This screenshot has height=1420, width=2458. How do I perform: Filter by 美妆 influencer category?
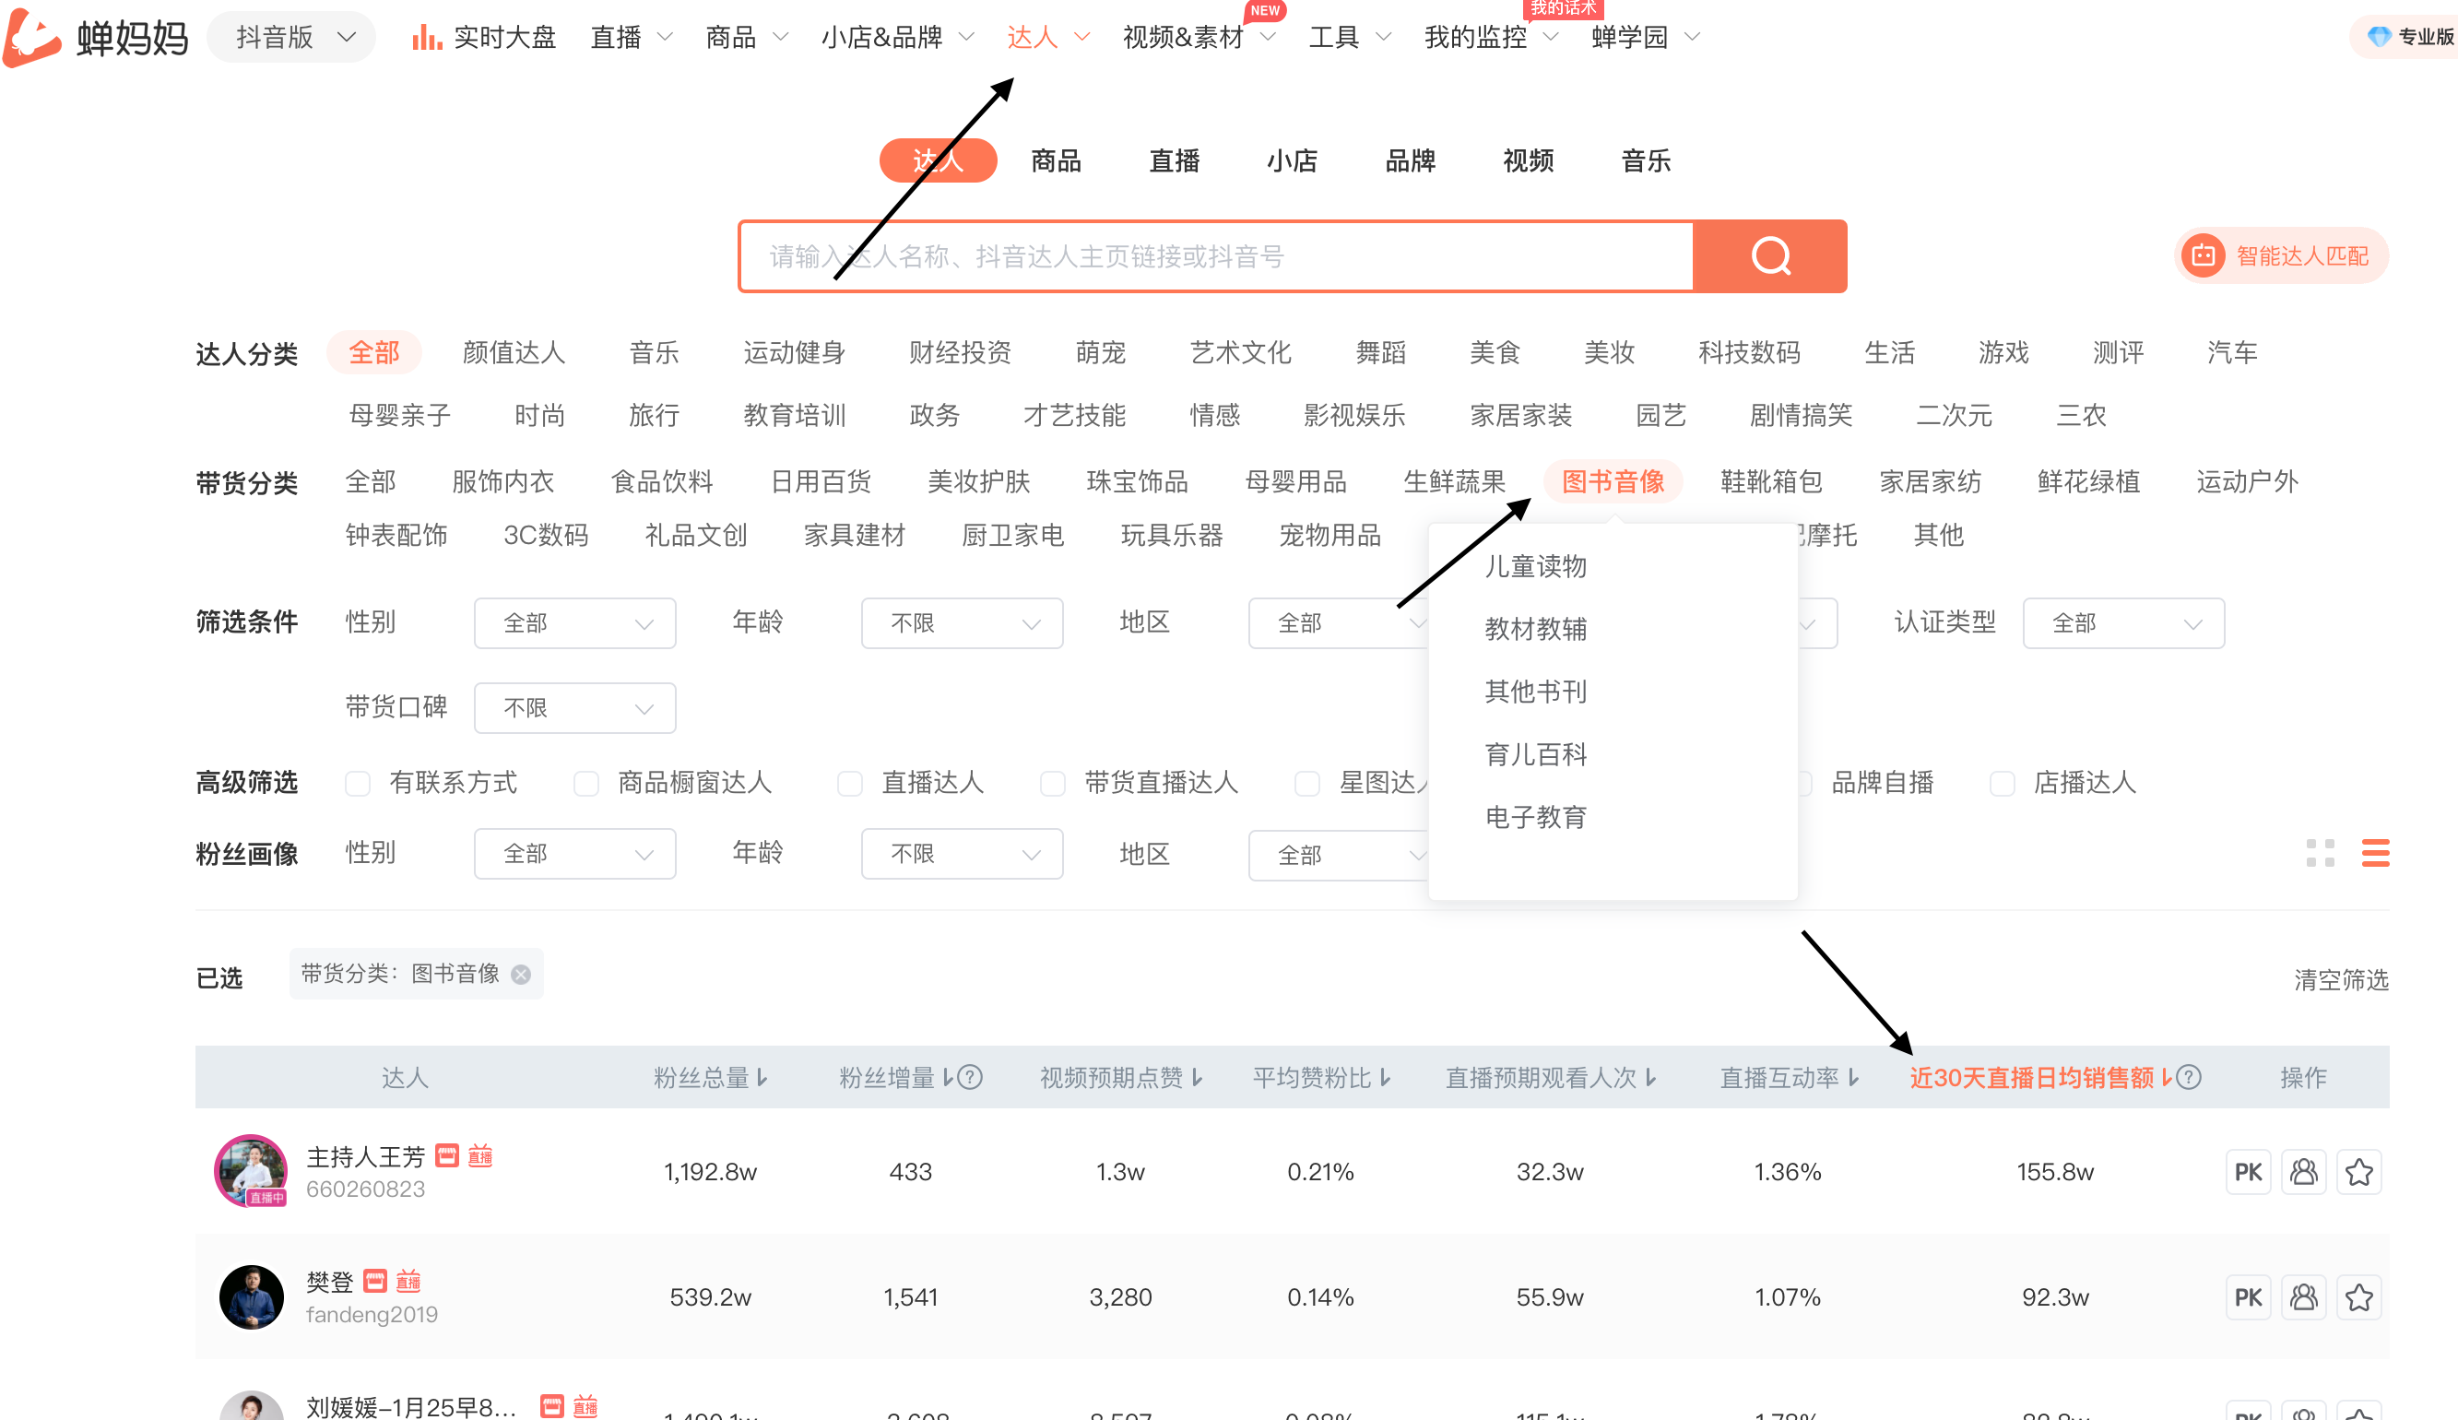pyautogui.click(x=1609, y=353)
